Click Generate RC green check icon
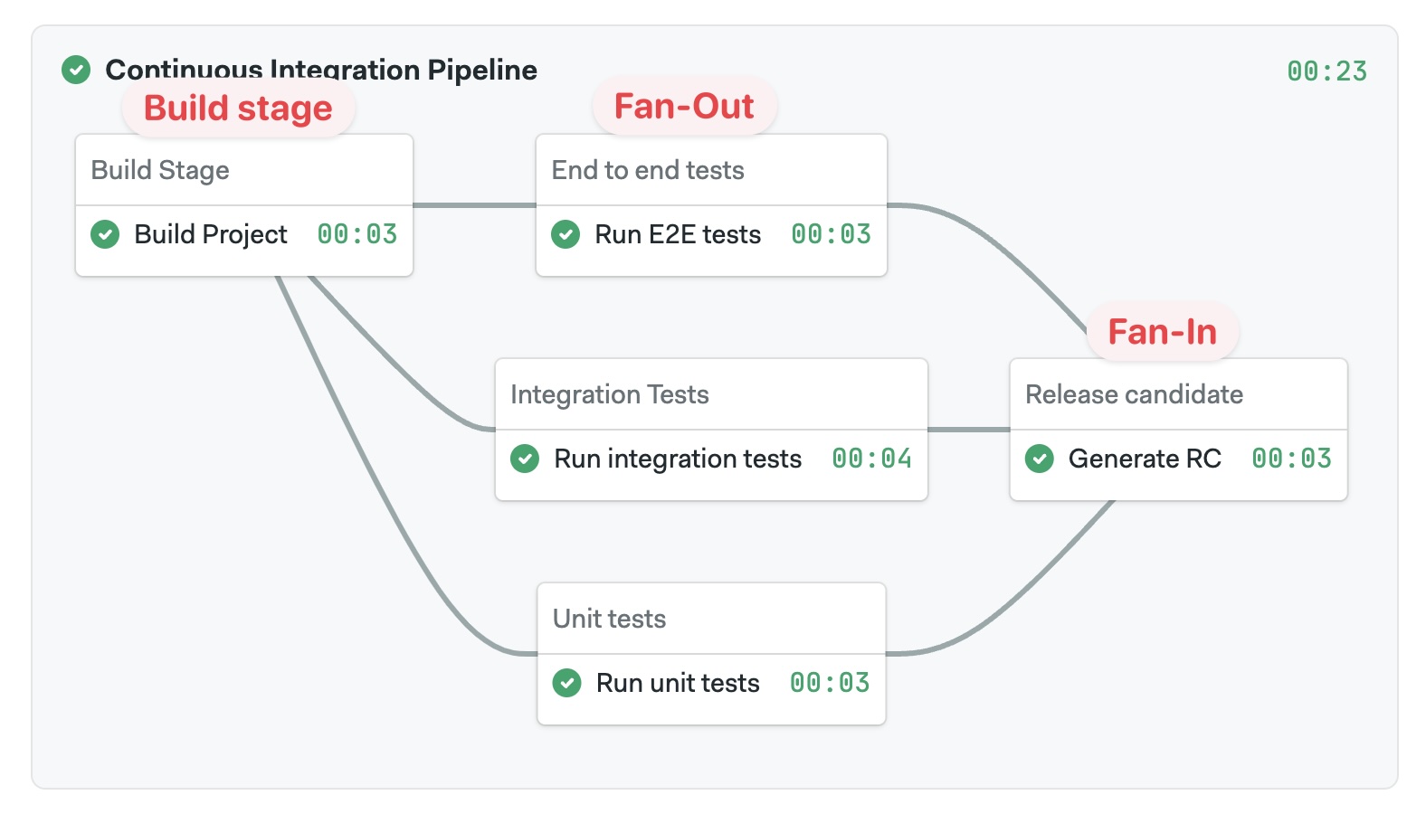The height and width of the screenshot is (814, 1426). click(1040, 459)
